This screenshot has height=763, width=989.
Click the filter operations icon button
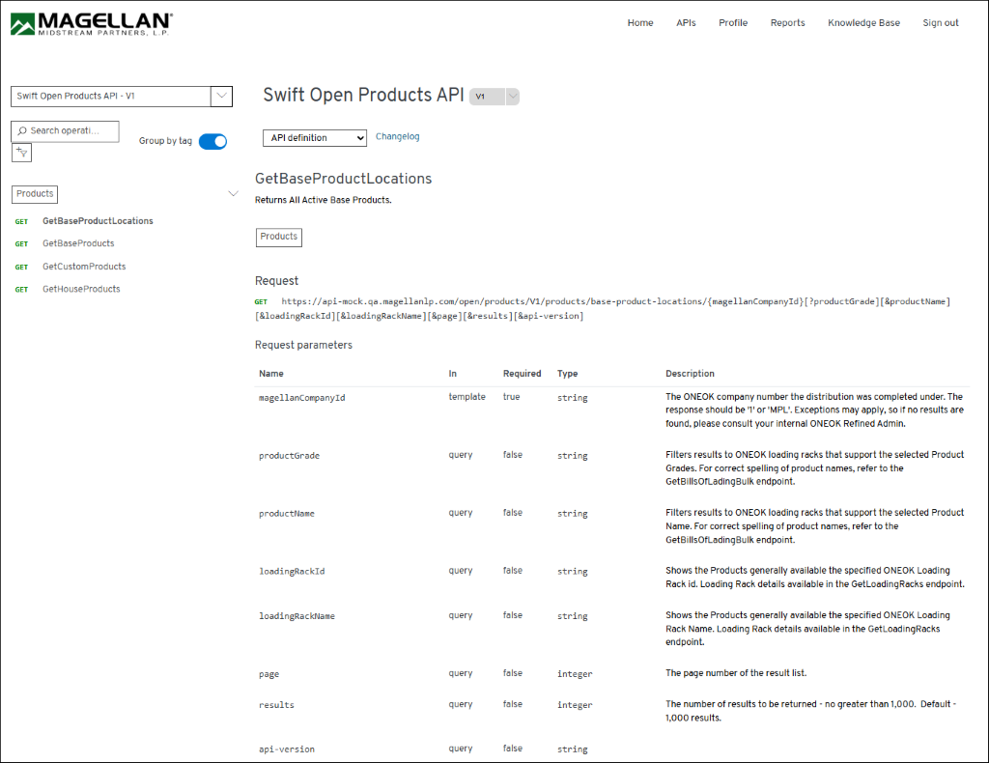[21, 153]
